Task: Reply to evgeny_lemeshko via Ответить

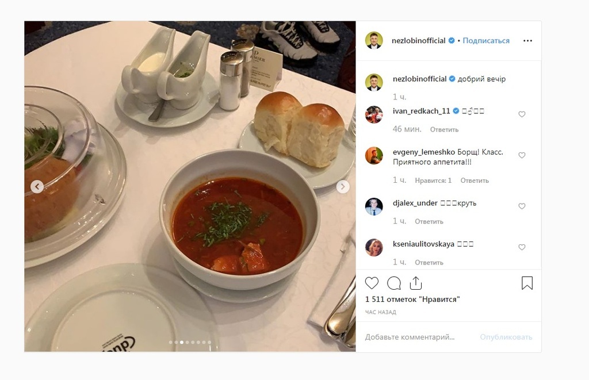Action: 475,181
